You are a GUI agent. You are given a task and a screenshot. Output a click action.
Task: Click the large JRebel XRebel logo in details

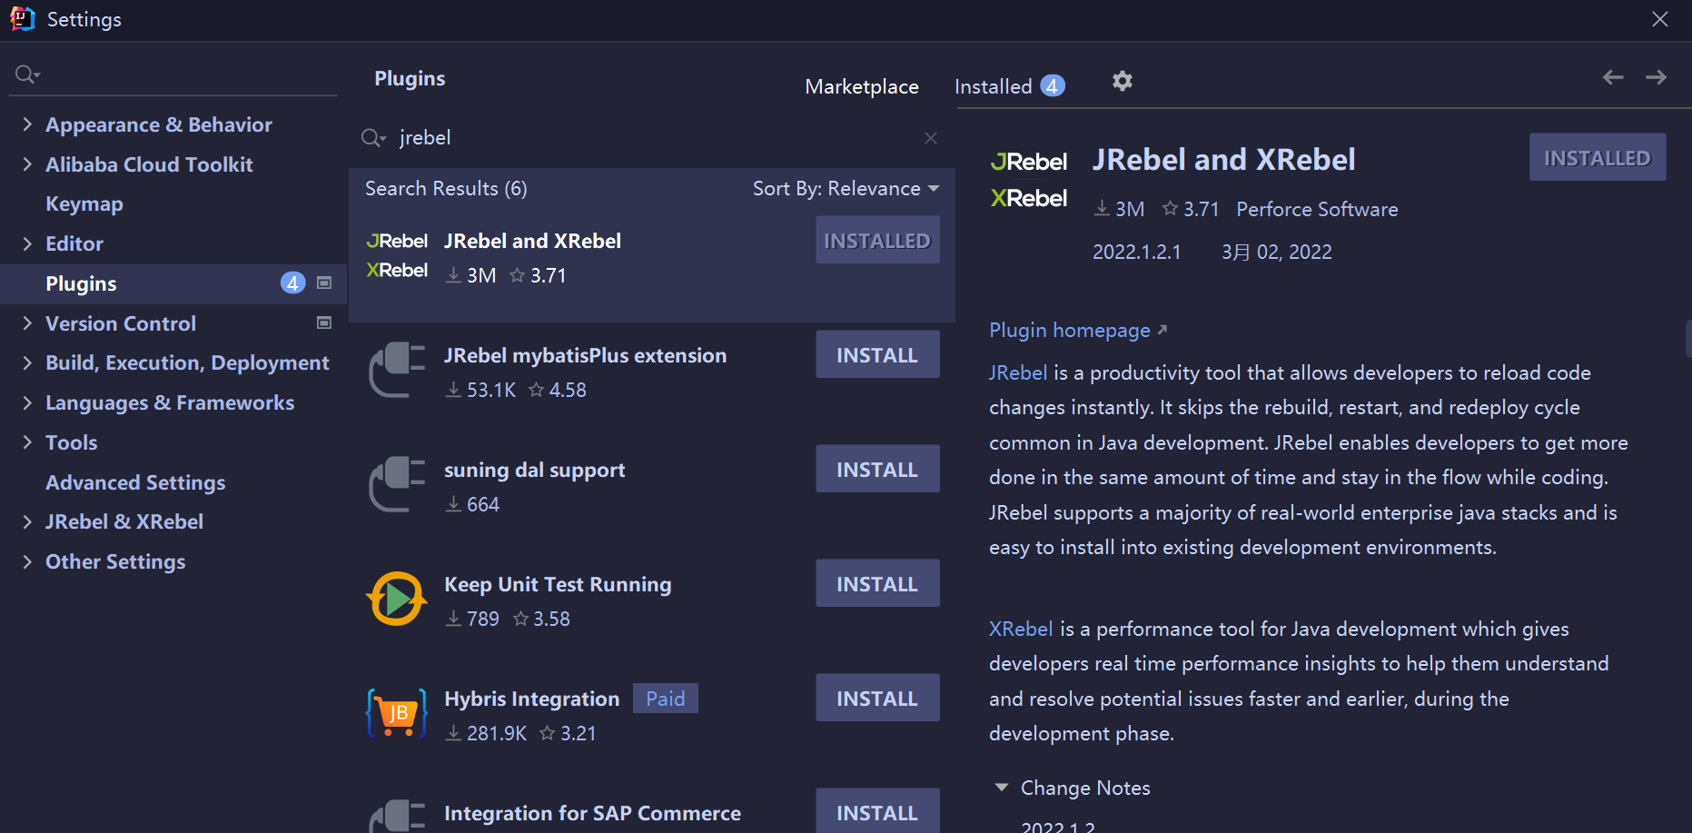(1029, 180)
